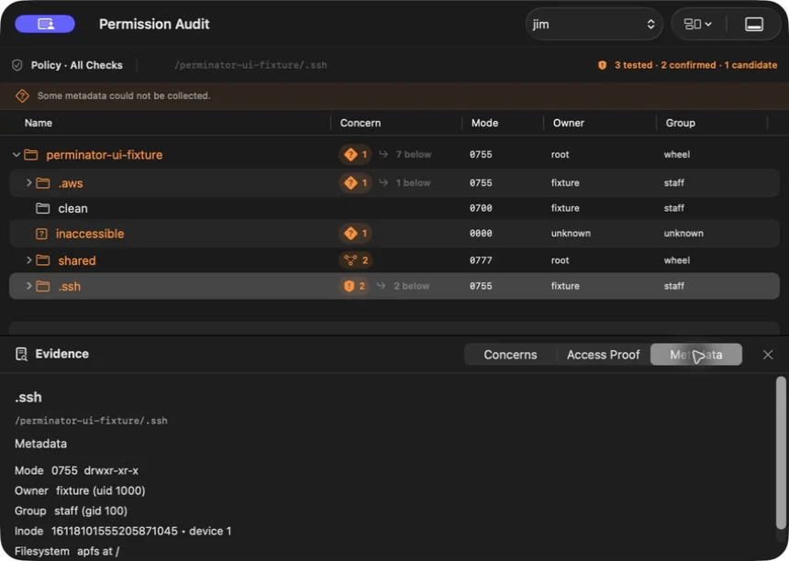This screenshot has height=561, width=789.
Task: Expand the .aws folder
Action: coord(28,182)
